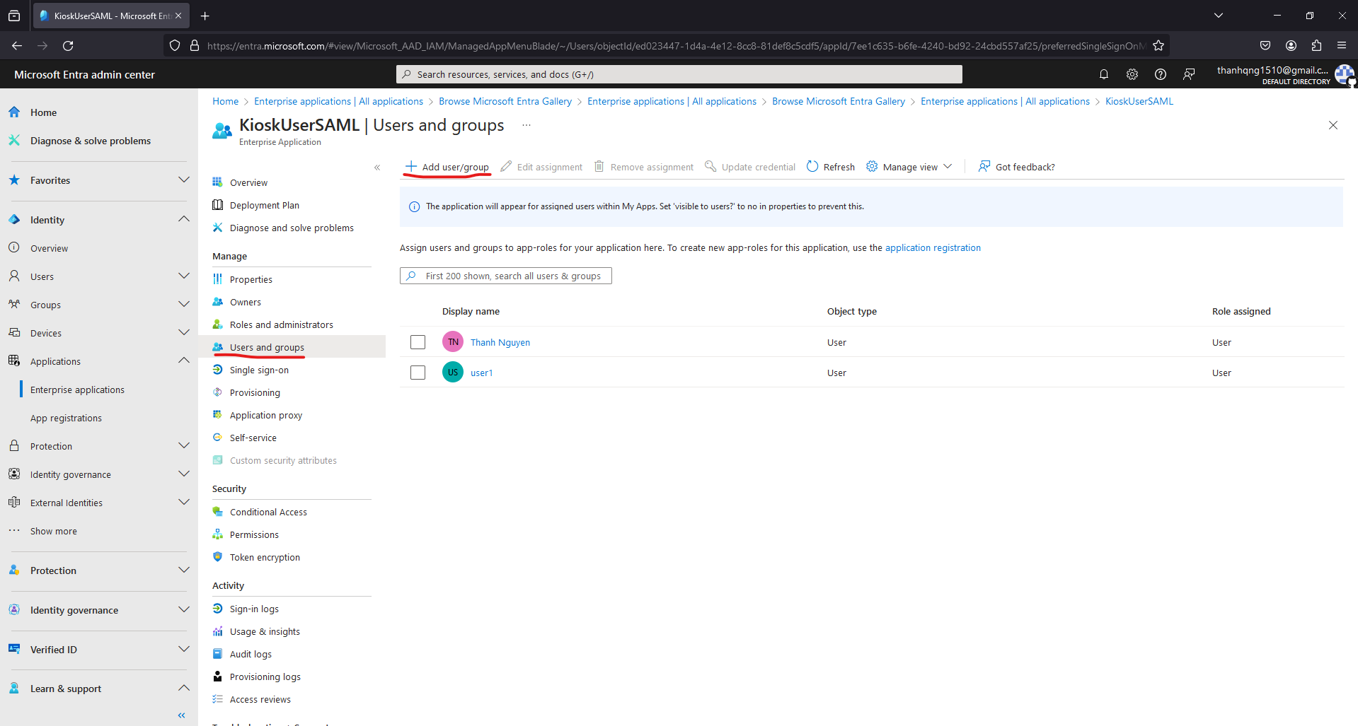Expand External Identities chevron
Screen dimensions: 1358x726
[x=184, y=503]
